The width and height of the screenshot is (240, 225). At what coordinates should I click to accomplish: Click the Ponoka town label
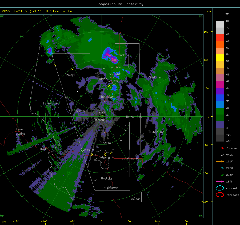click(122, 55)
